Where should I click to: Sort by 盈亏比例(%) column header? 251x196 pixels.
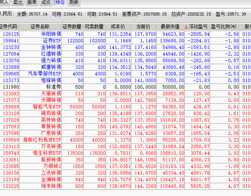224,27
